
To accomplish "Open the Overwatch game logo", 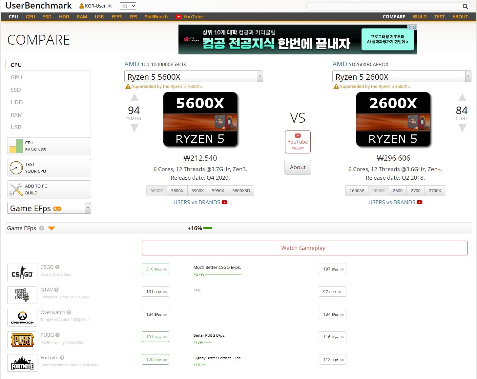I will [22, 318].
